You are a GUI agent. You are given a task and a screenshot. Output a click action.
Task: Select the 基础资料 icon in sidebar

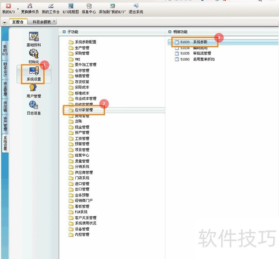(x=34, y=37)
